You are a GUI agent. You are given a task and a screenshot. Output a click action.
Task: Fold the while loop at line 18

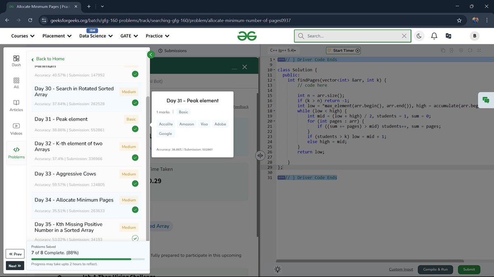point(274,111)
